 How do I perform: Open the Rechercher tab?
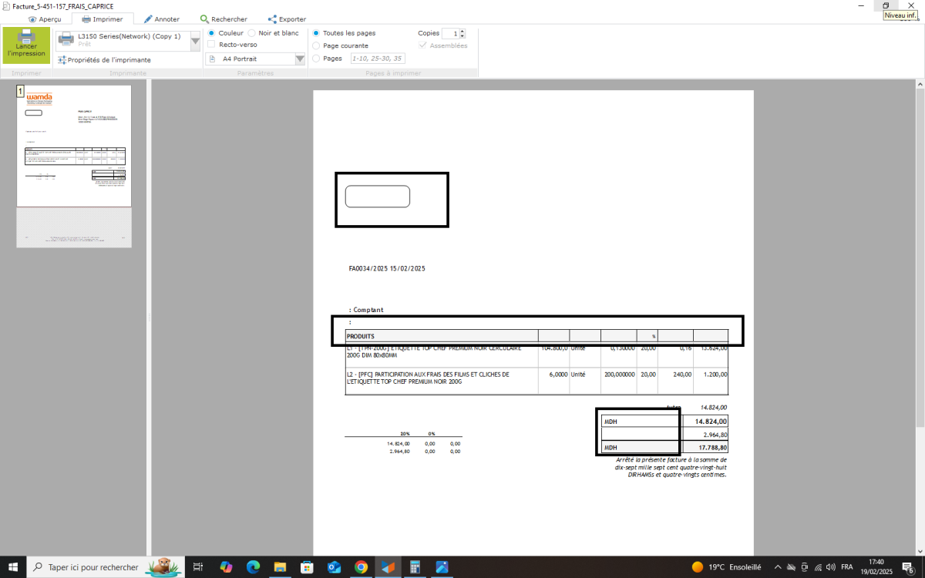pyautogui.click(x=224, y=19)
